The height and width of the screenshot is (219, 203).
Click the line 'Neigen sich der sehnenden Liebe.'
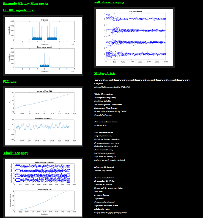click(x=108, y=188)
